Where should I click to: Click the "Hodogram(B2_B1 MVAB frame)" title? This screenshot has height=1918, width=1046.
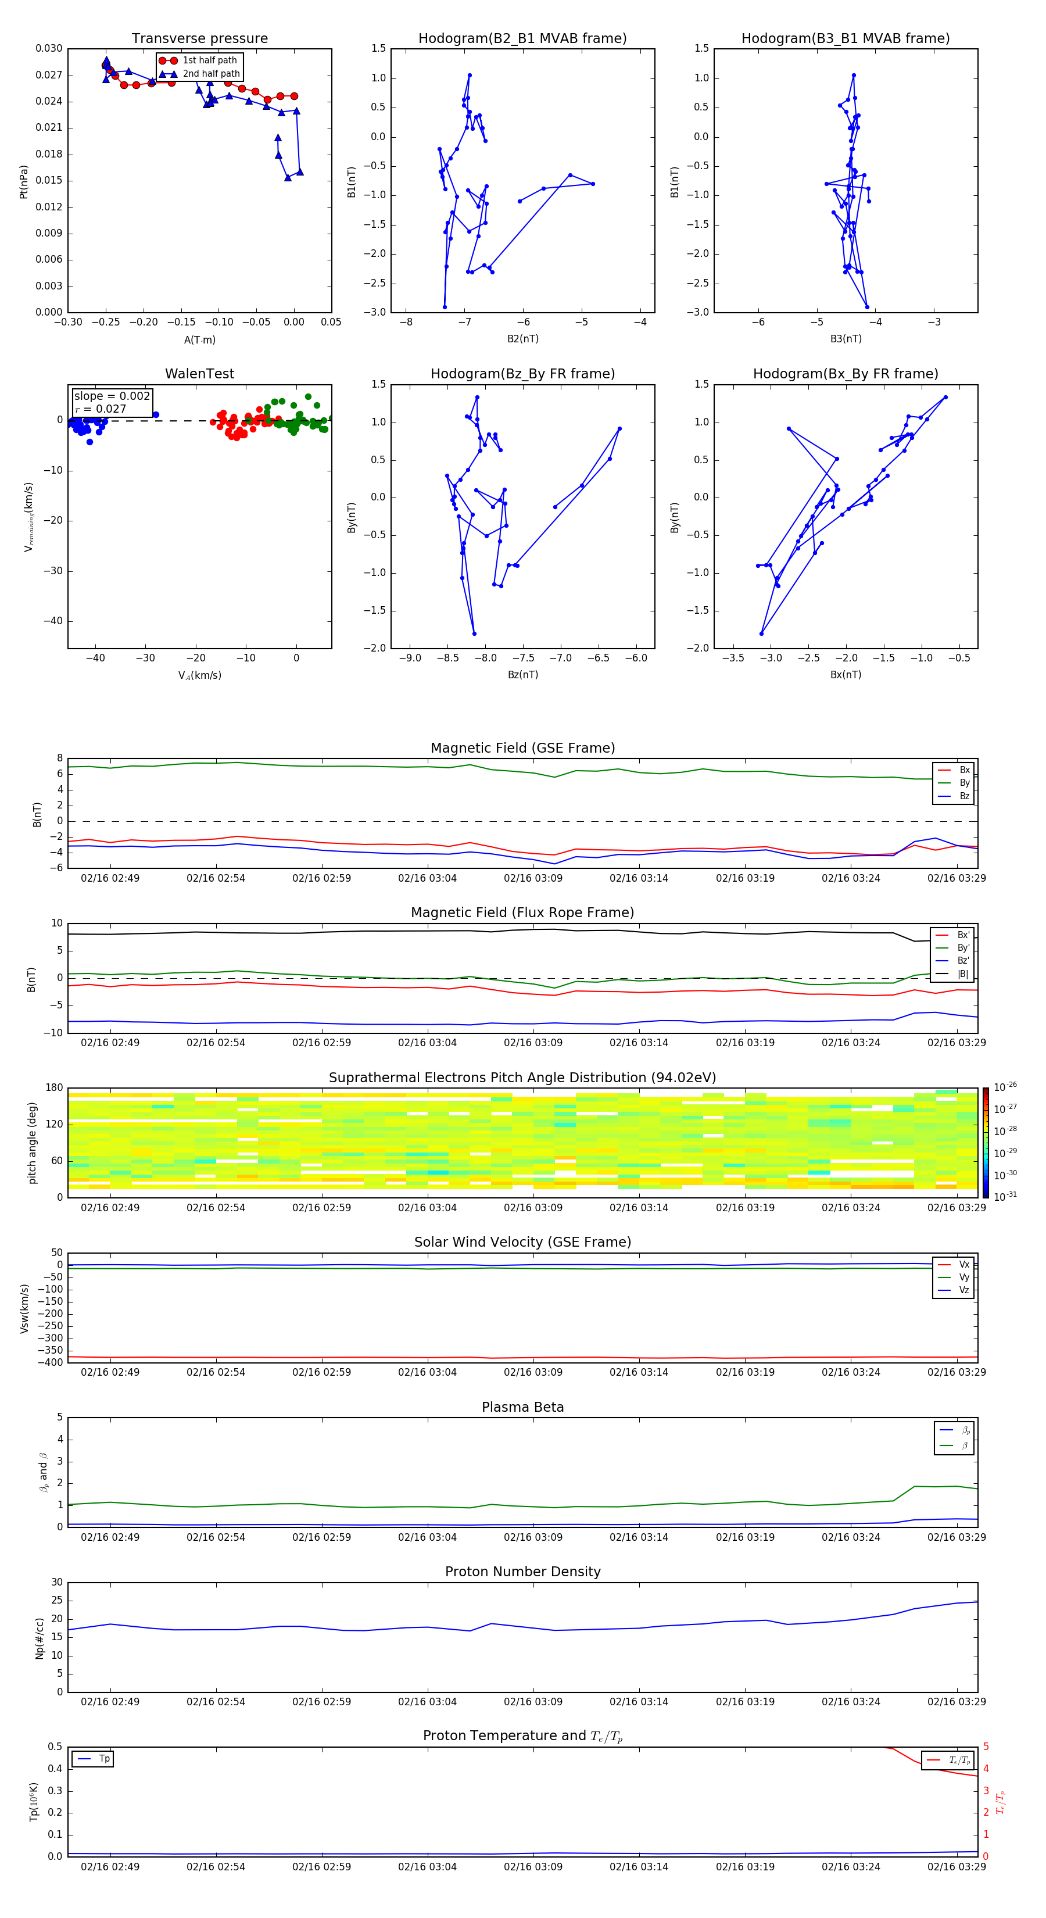pyautogui.click(x=522, y=39)
